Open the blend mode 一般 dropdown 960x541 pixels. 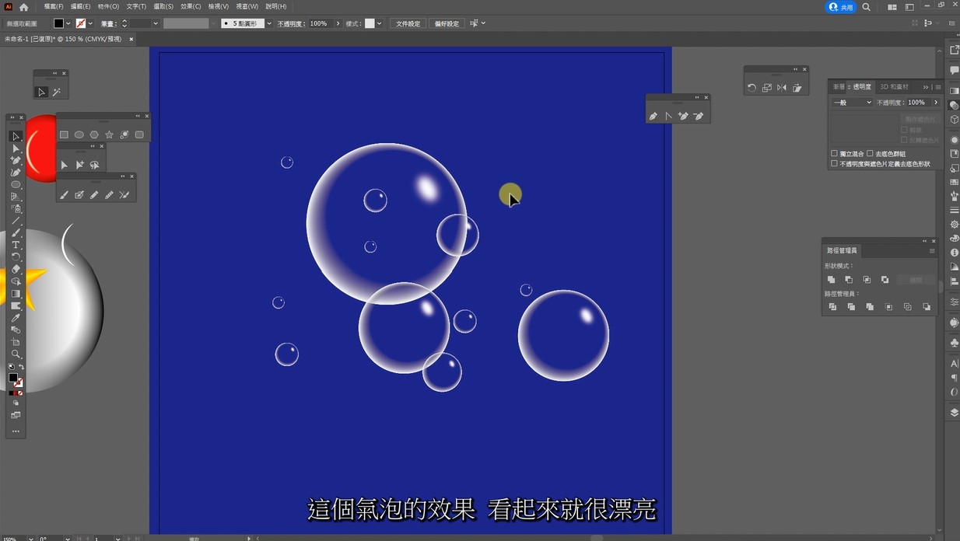tap(853, 103)
